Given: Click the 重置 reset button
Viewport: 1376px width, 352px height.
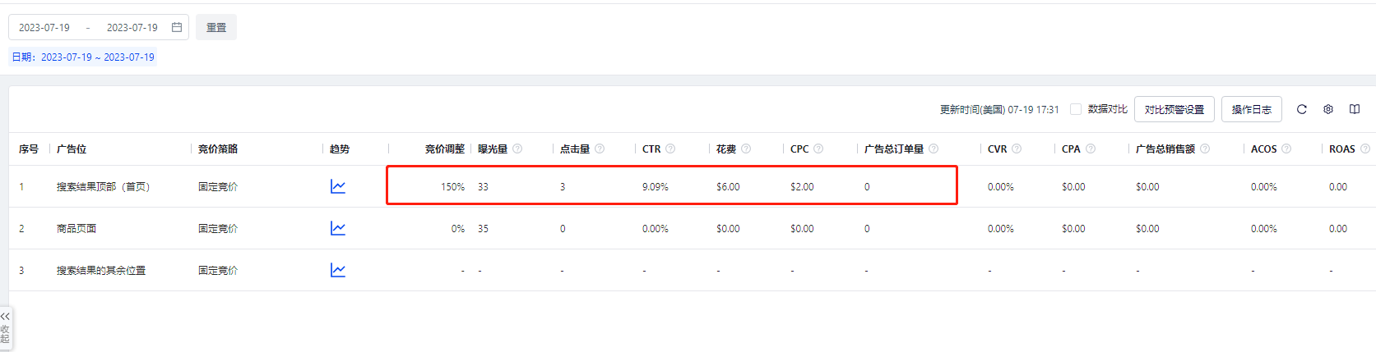Looking at the screenshot, I should 216,27.
